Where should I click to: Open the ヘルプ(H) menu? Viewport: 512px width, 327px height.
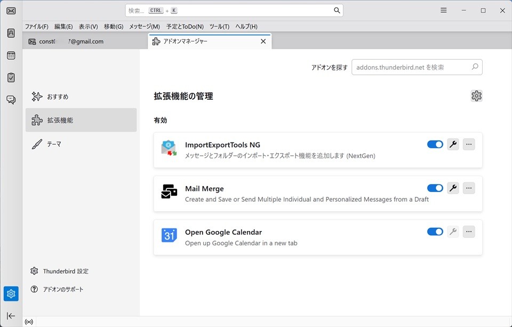[246, 27]
